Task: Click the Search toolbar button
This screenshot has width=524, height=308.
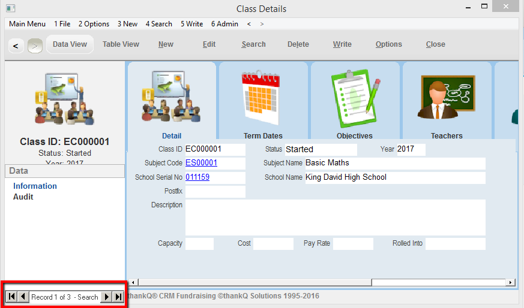Action: (253, 44)
